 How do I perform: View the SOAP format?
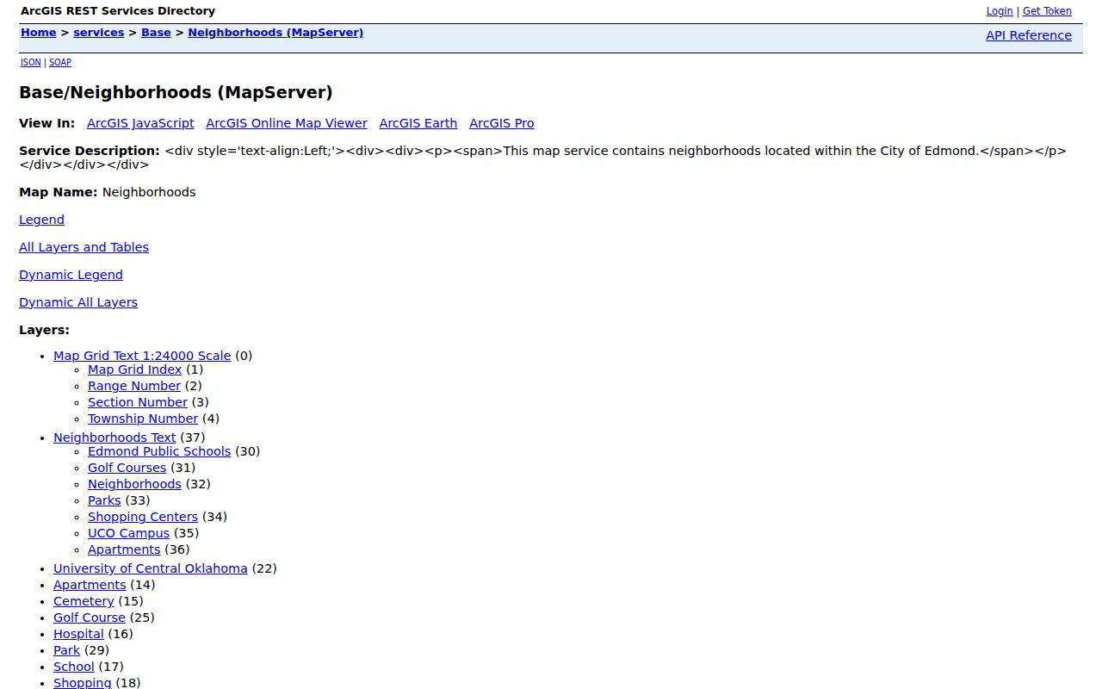[x=60, y=62]
